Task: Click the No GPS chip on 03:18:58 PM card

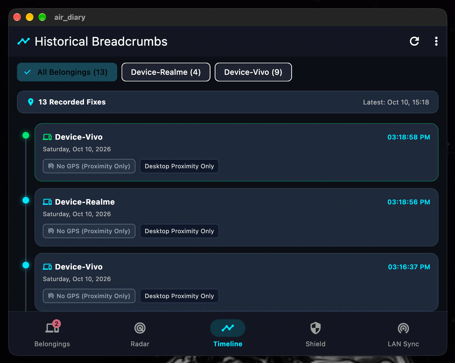Action: [89, 166]
